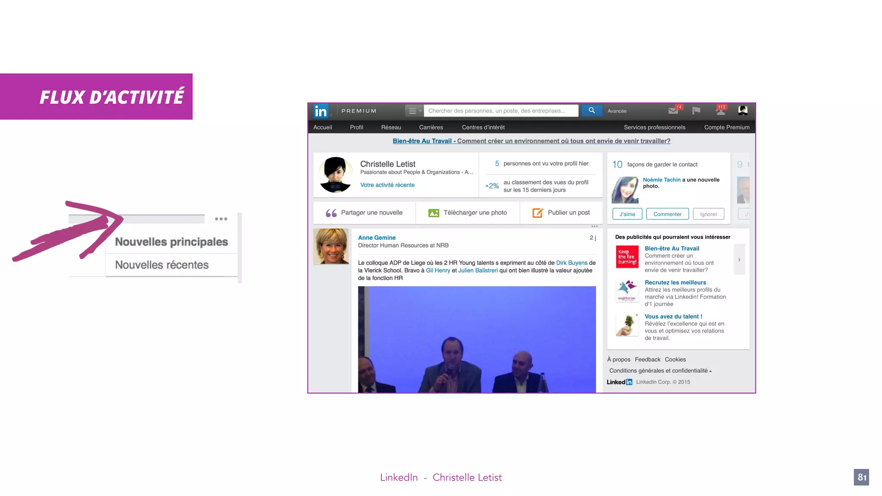Open Anne Gemine name link
The width and height of the screenshot is (882, 496).
click(377, 238)
